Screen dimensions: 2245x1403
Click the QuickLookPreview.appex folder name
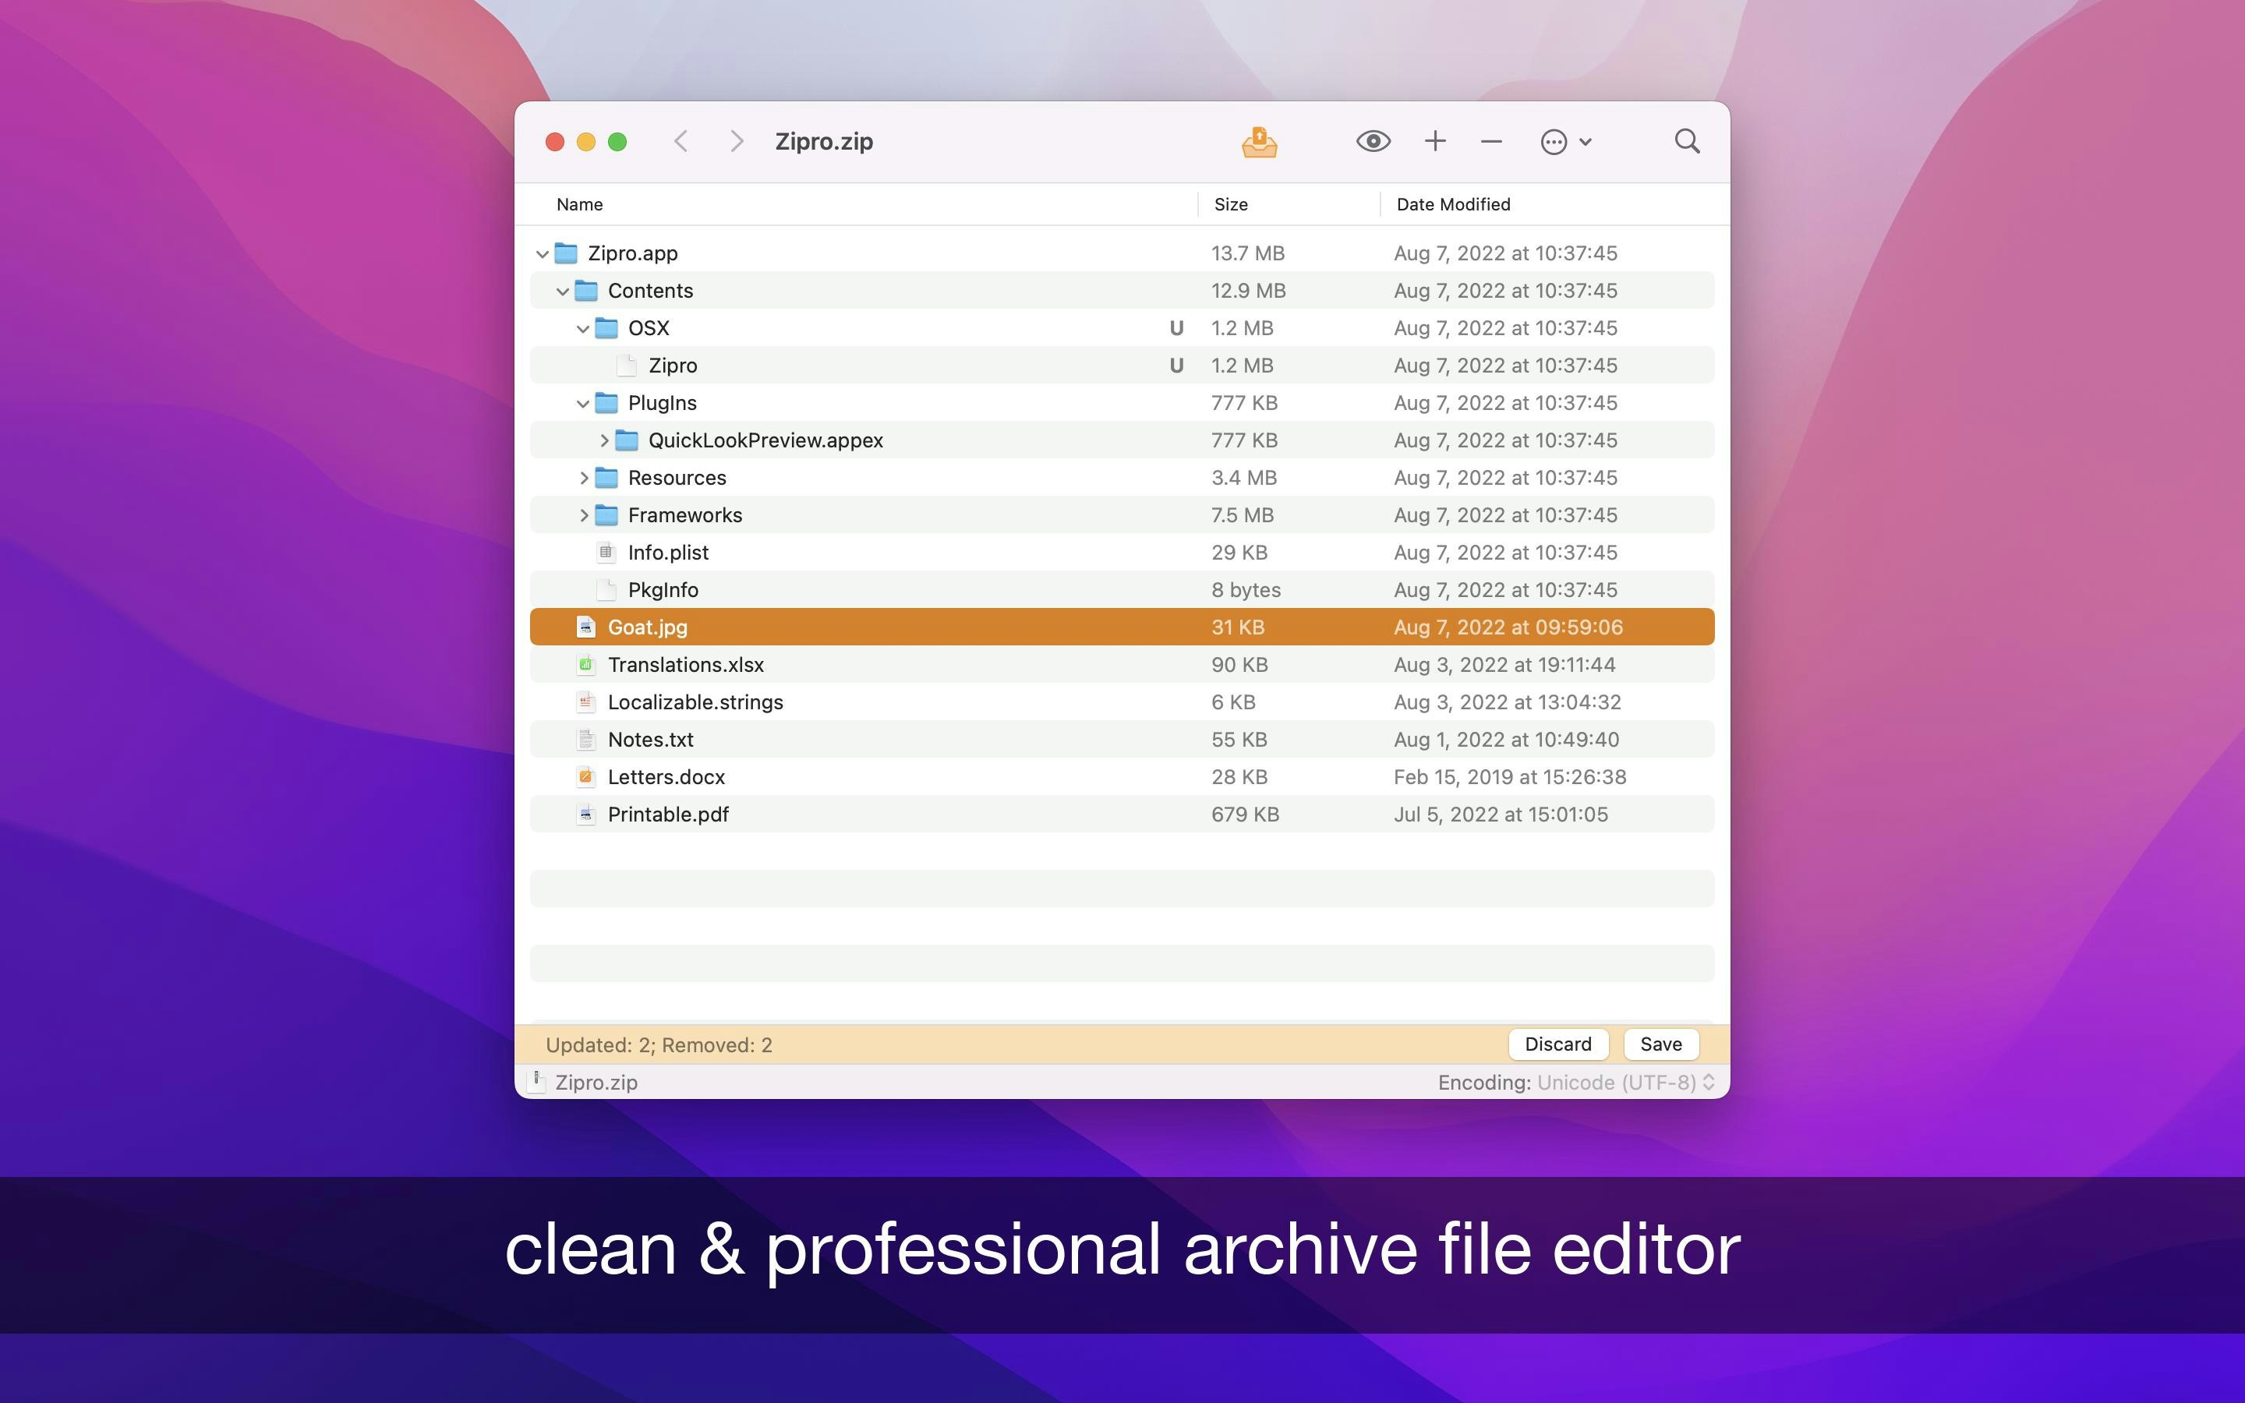[765, 440]
